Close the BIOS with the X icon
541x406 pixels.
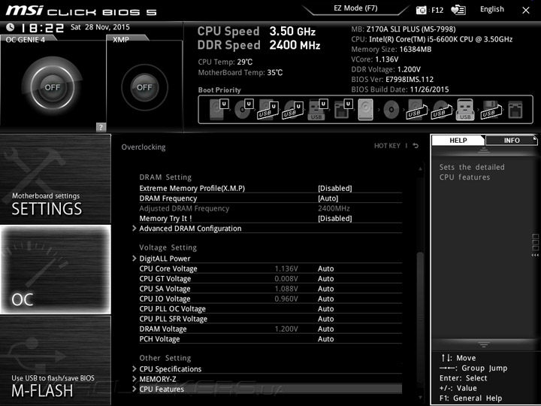(x=525, y=11)
